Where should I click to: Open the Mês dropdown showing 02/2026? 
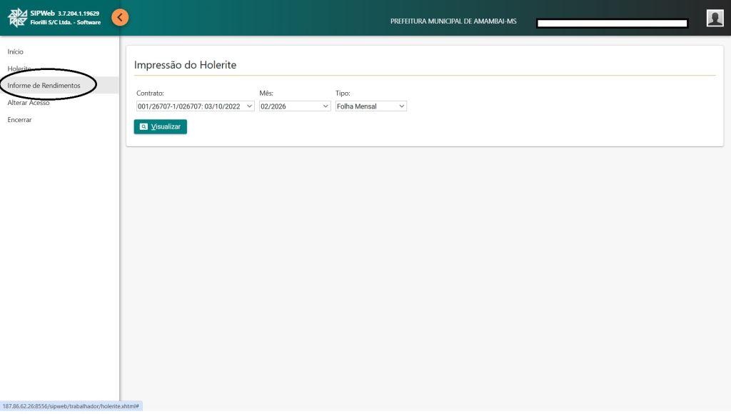click(294, 106)
